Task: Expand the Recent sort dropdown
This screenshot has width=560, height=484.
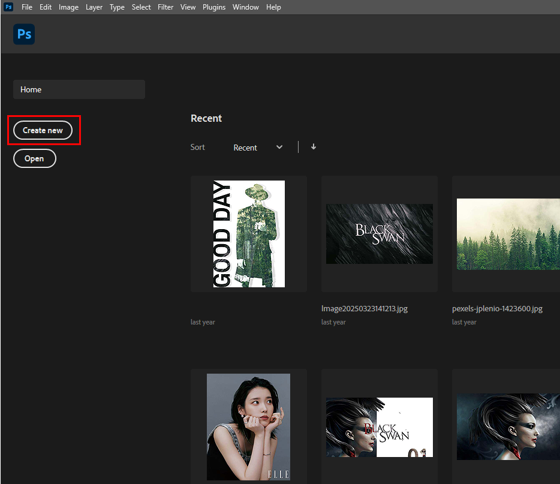Action: coord(258,148)
